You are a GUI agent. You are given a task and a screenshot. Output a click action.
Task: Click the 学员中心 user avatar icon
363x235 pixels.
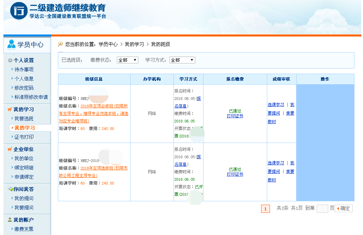[x=11, y=44]
